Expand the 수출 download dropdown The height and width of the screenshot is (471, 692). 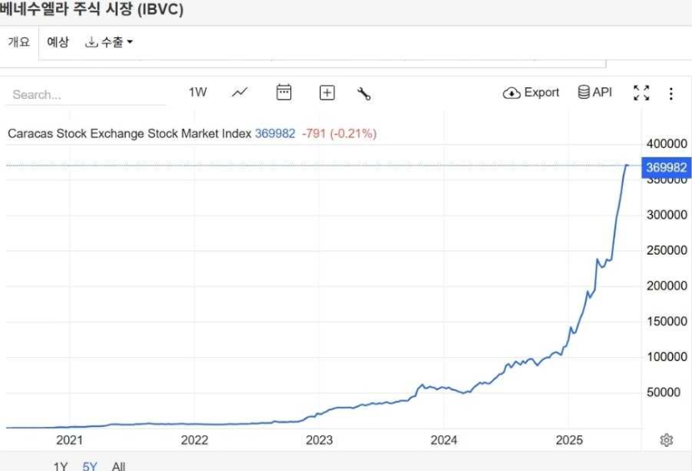[x=109, y=42]
